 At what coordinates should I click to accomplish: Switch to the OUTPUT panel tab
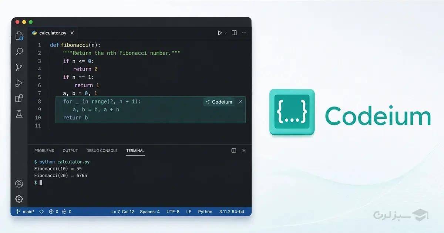click(x=70, y=151)
